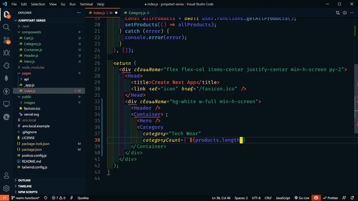
Task: Open README.md in the explorer
Action: click(31, 161)
